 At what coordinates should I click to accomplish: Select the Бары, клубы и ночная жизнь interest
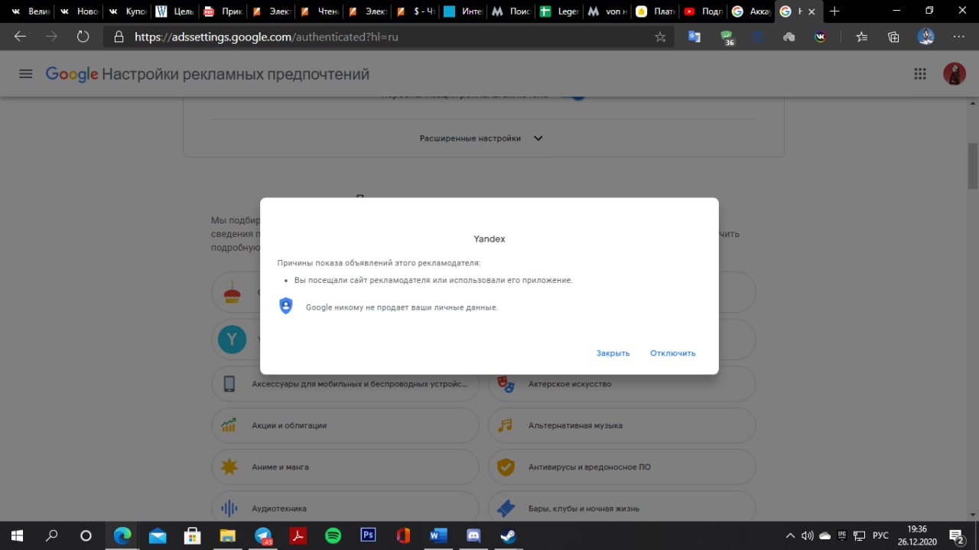pyautogui.click(x=622, y=508)
